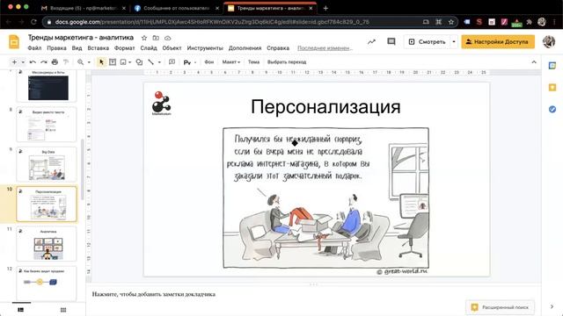Select the shape tool
The width and height of the screenshot is (563, 316).
pos(139,62)
